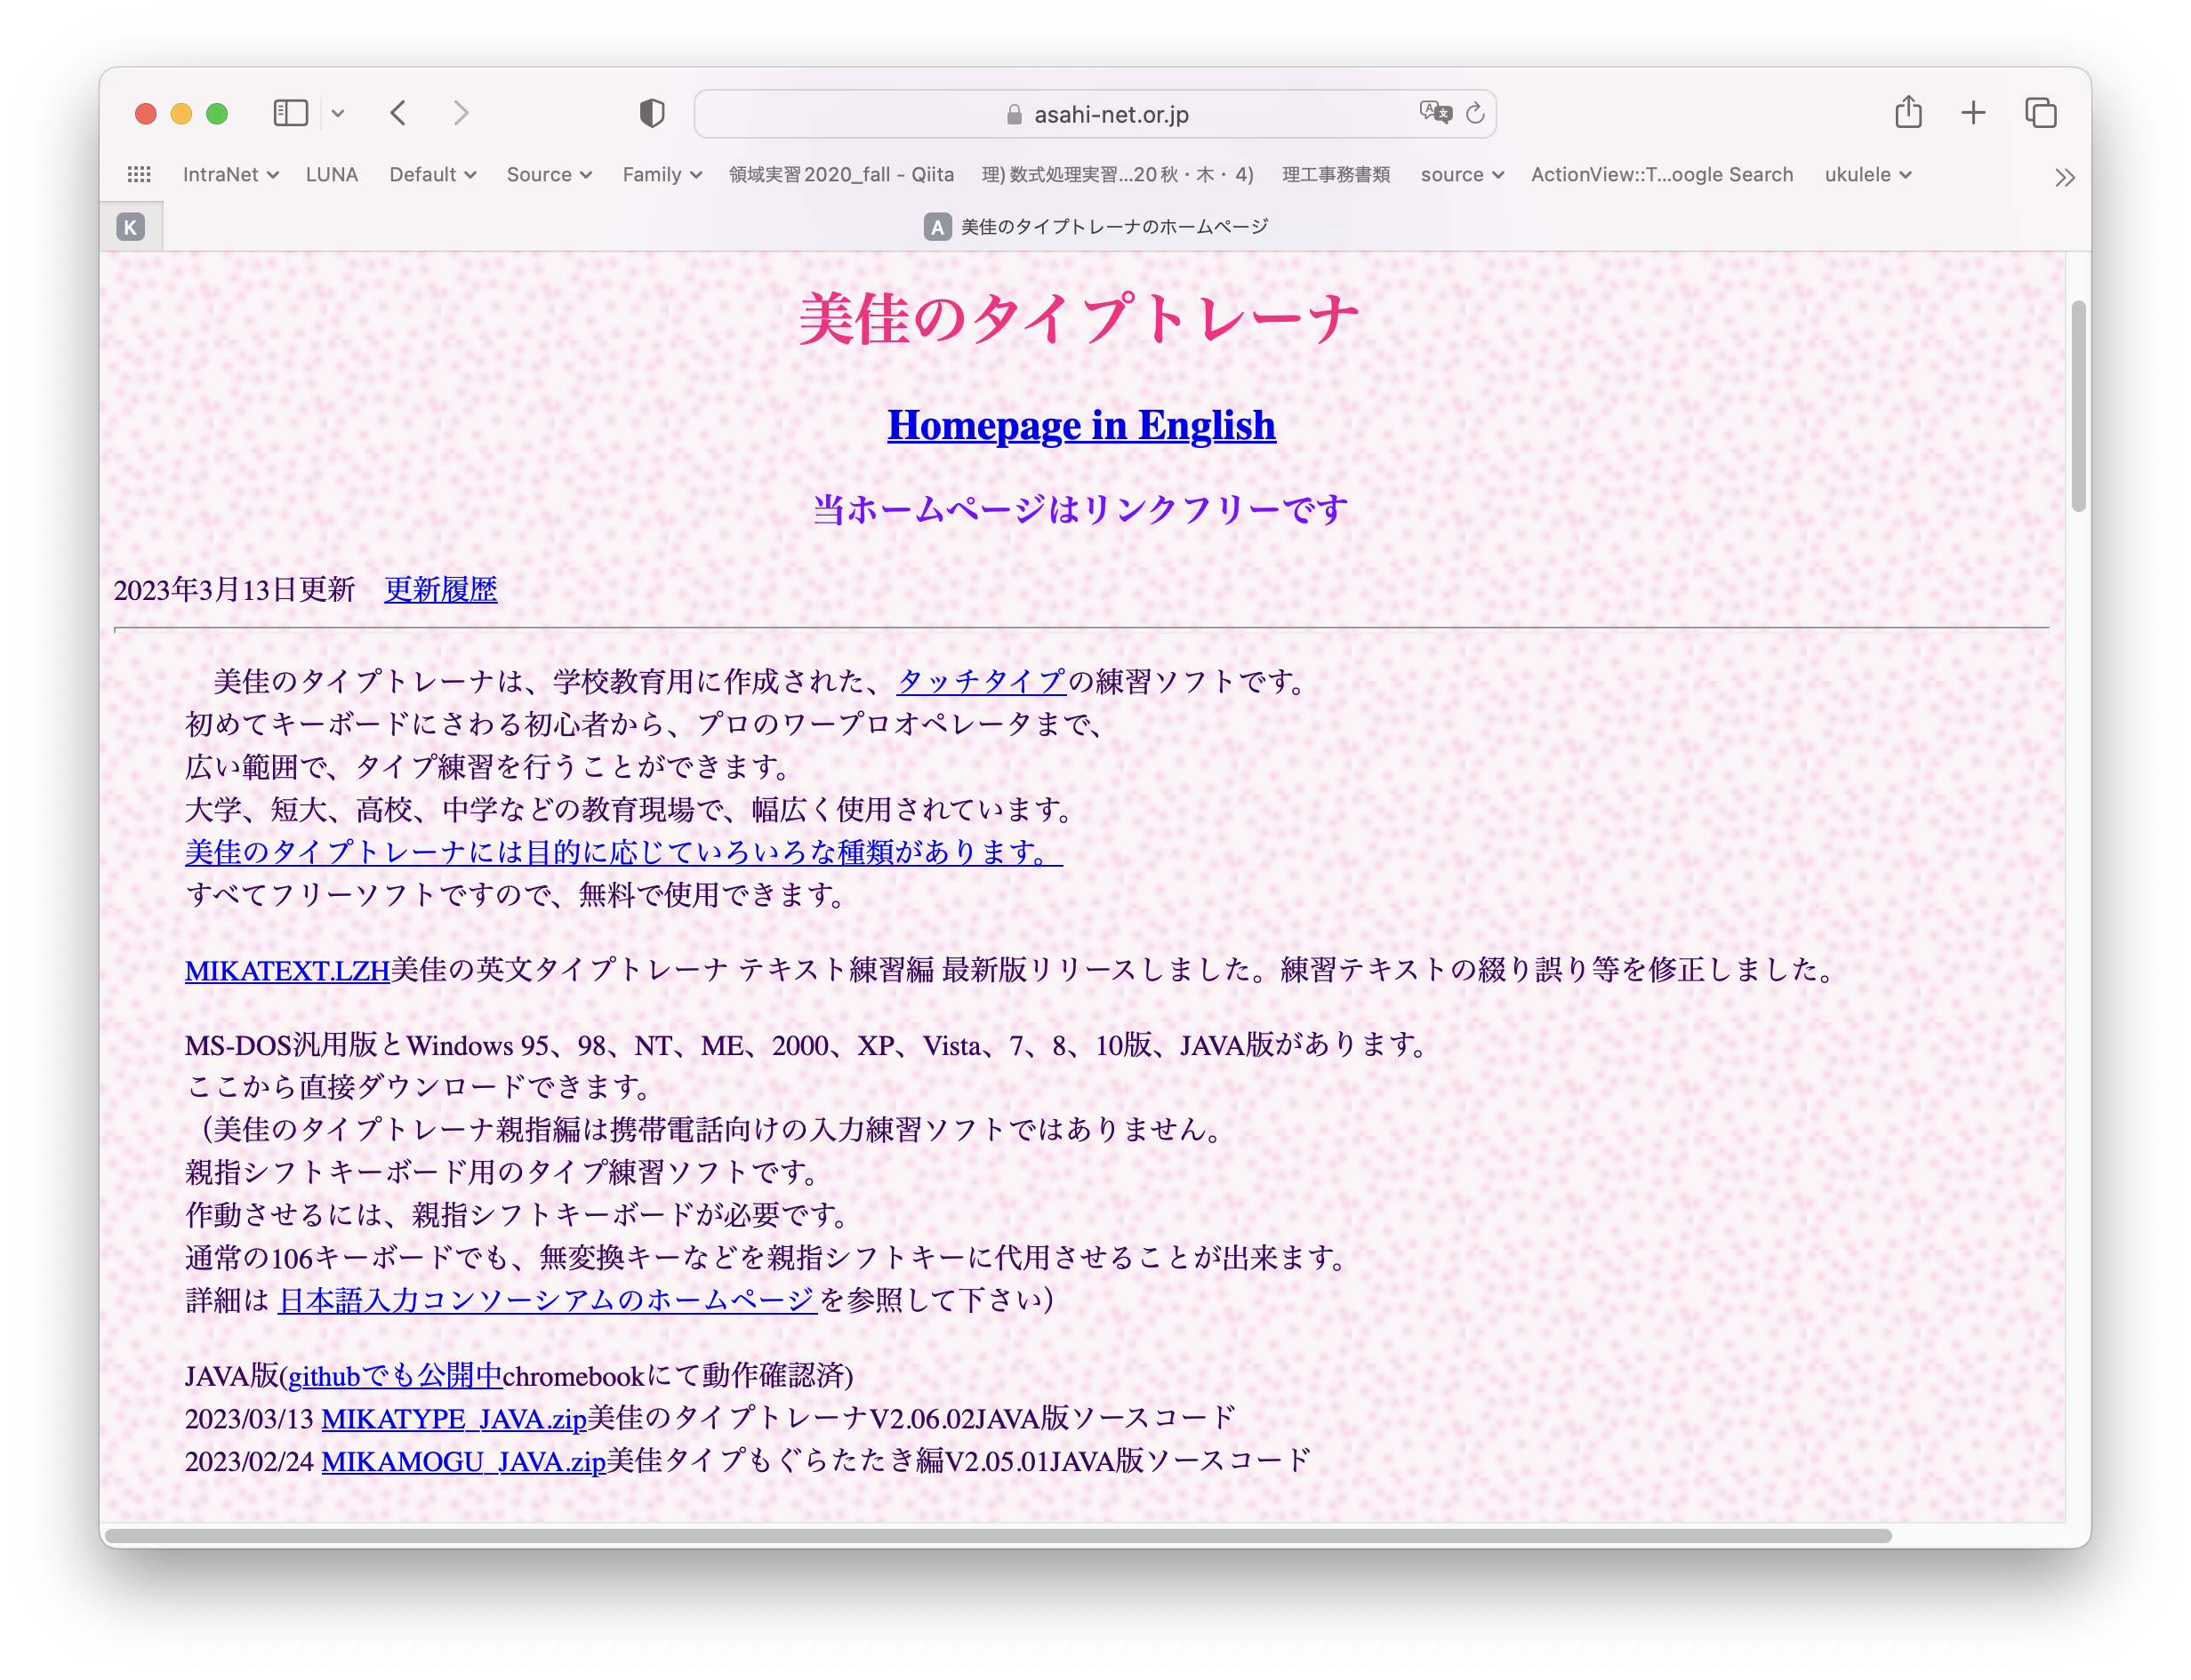Open the Homepage in English link
The height and width of the screenshot is (1680, 2191).
1080,425
